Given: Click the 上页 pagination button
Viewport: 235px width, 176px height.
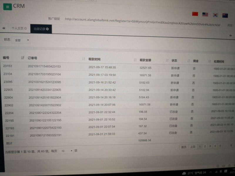Looking at the screenshot, I should pos(193,147).
